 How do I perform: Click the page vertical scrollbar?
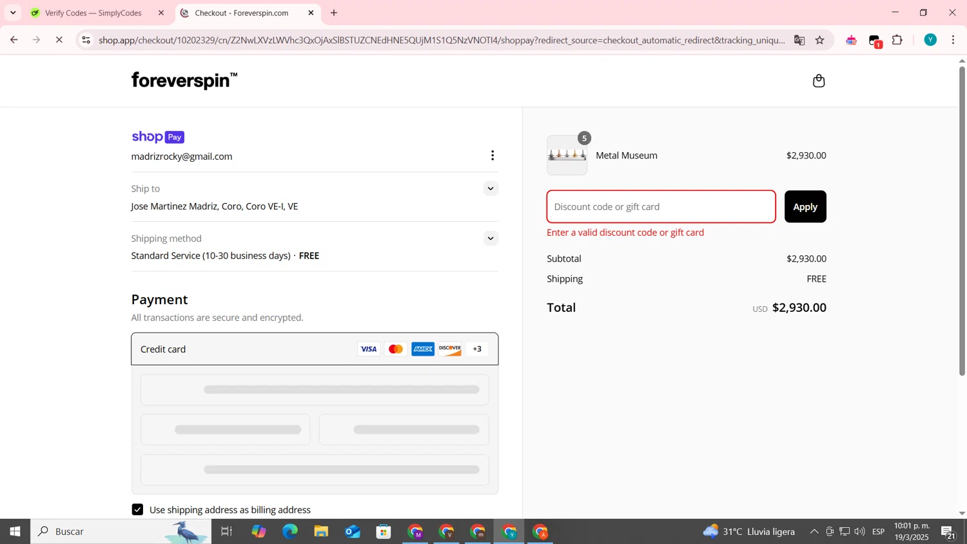click(x=962, y=221)
